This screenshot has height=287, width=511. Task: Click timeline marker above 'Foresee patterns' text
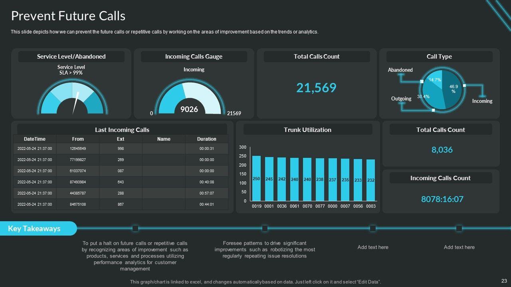click(x=265, y=228)
